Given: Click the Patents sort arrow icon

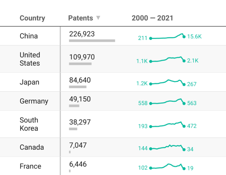Looking at the screenshot, I should [x=98, y=18].
